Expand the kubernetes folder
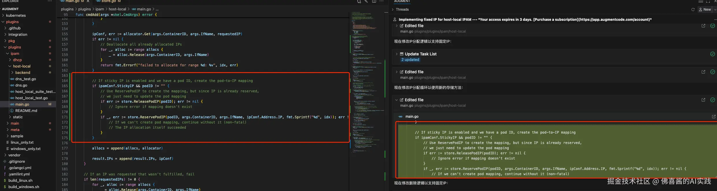The height and width of the screenshot is (191, 717). pyautogui.click(x=28, y=15)
